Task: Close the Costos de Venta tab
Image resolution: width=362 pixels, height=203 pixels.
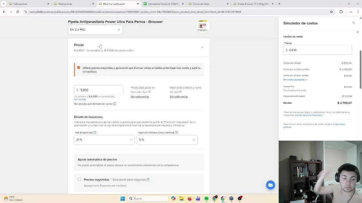Action: click(x=228, y=4)
